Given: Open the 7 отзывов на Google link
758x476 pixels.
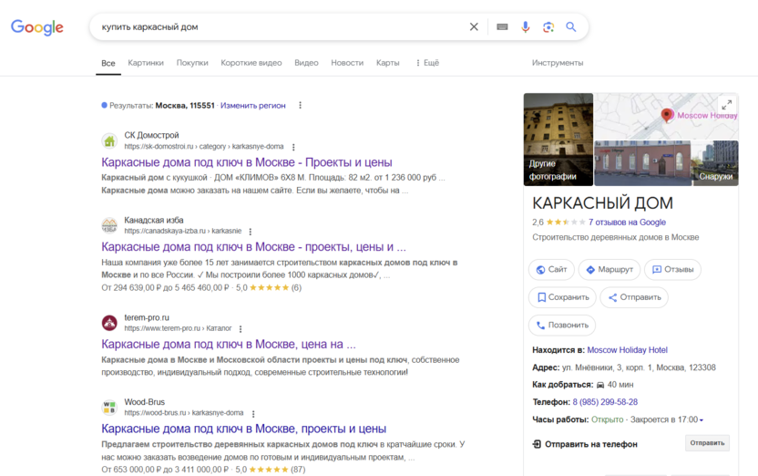Looking at the screenshot, I should [x=627, y=222].
